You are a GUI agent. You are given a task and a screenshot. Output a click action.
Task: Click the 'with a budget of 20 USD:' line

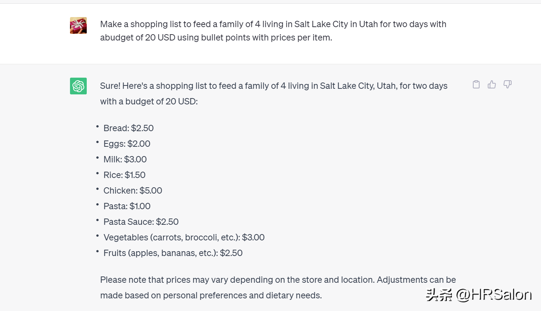[149, 101]
